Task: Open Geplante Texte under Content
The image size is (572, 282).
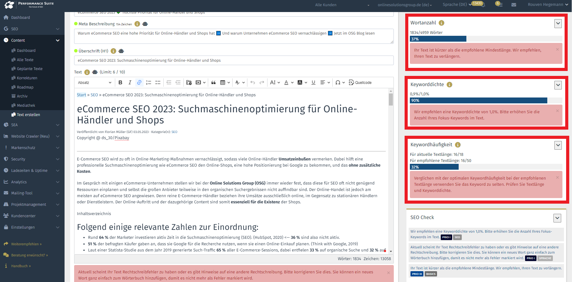Action: tap(30, 69)
